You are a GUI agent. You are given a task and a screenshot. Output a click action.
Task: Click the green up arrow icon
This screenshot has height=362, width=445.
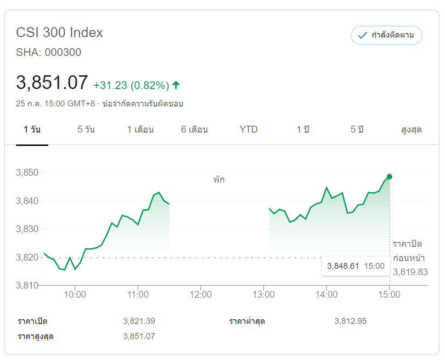(176, 85)
